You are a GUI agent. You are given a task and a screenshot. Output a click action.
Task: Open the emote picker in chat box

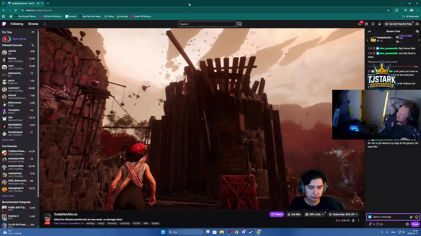(x=416, y=217)
